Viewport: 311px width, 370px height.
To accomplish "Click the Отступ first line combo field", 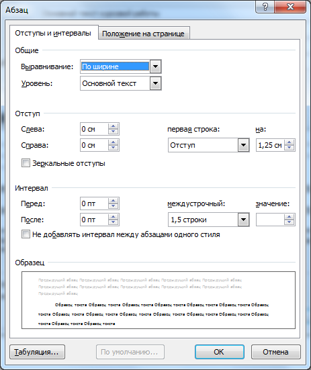I will point(203,145).
